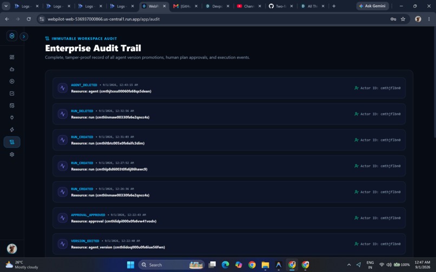Click the scroll icon beside Immutable Workspace Audit

pos(47,38)
